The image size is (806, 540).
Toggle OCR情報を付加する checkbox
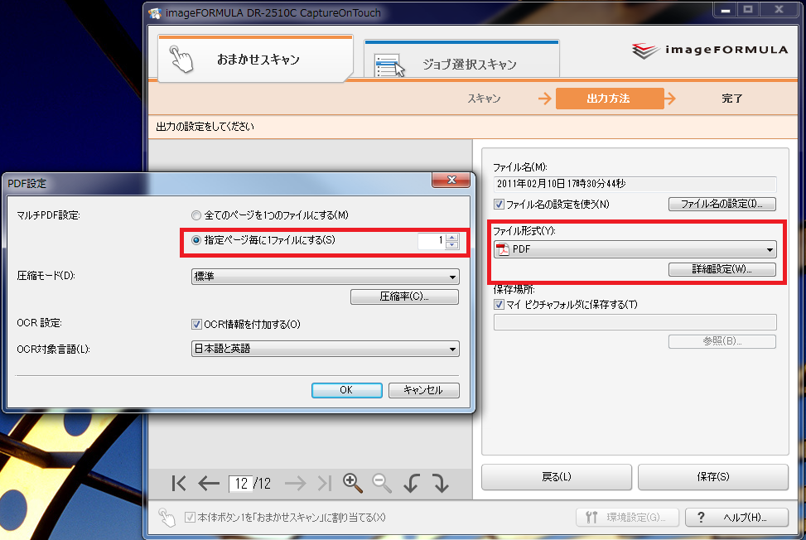[x=196, y=324]
